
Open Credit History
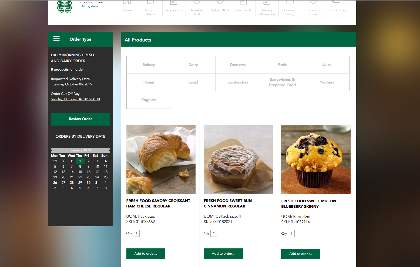(x=336, y=8)
